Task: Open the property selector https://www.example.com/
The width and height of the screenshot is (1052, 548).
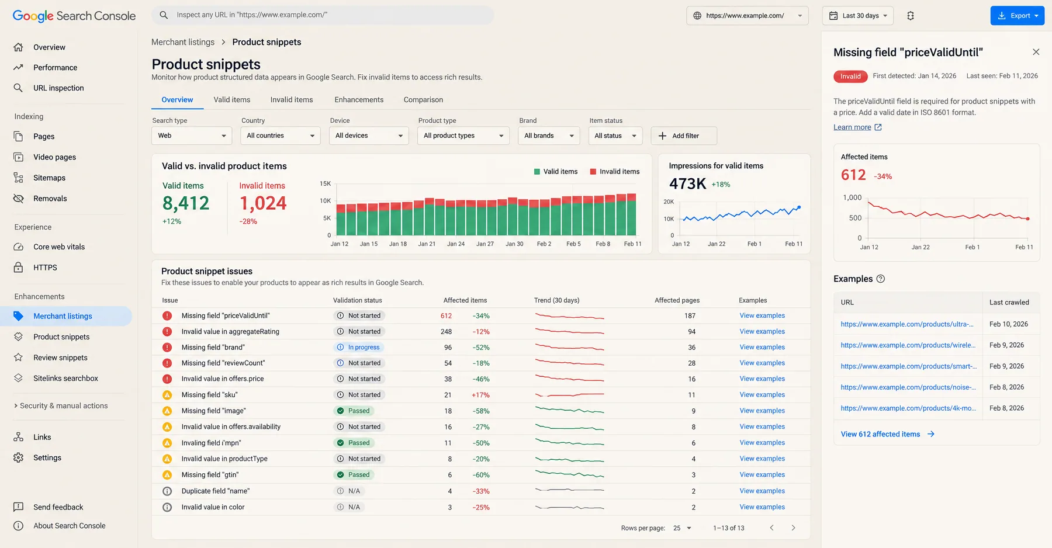Action: (x=748, y=16)
